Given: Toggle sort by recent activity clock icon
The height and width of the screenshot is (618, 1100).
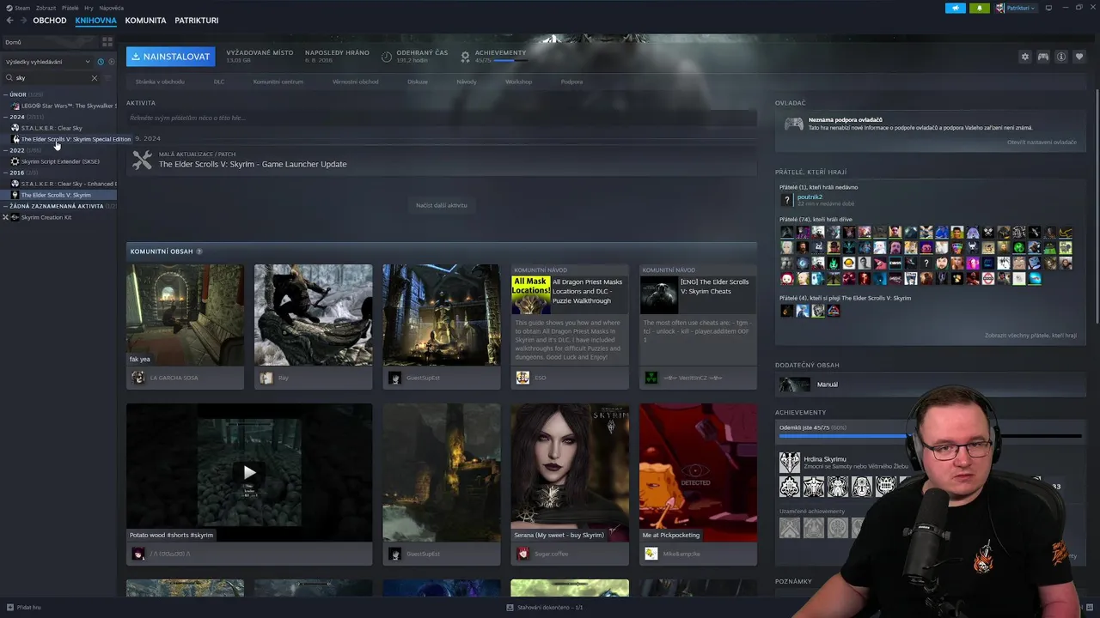Looking at the screenshot, I should pyautogui.click(x=100, y=62).
